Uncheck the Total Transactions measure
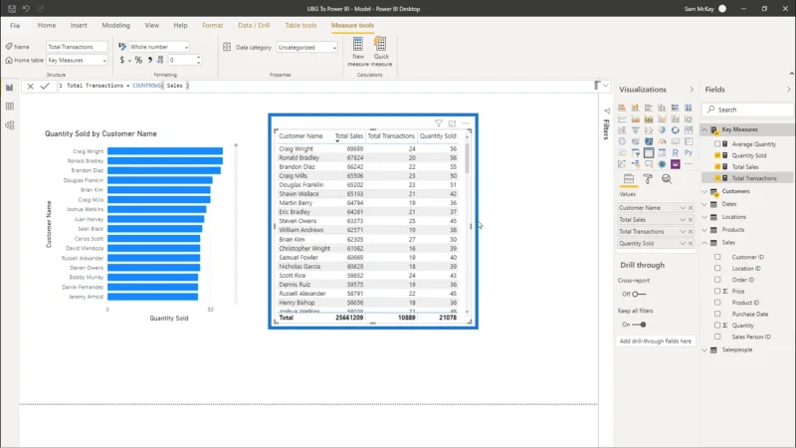Image resolution: width=796 pixels, height=448 pixels. click(x=717, y=178)
